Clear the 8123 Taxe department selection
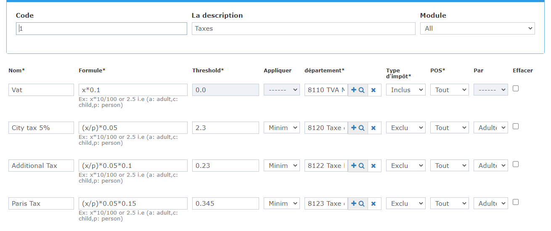This screenshot has height=231, width=551. 374,204
